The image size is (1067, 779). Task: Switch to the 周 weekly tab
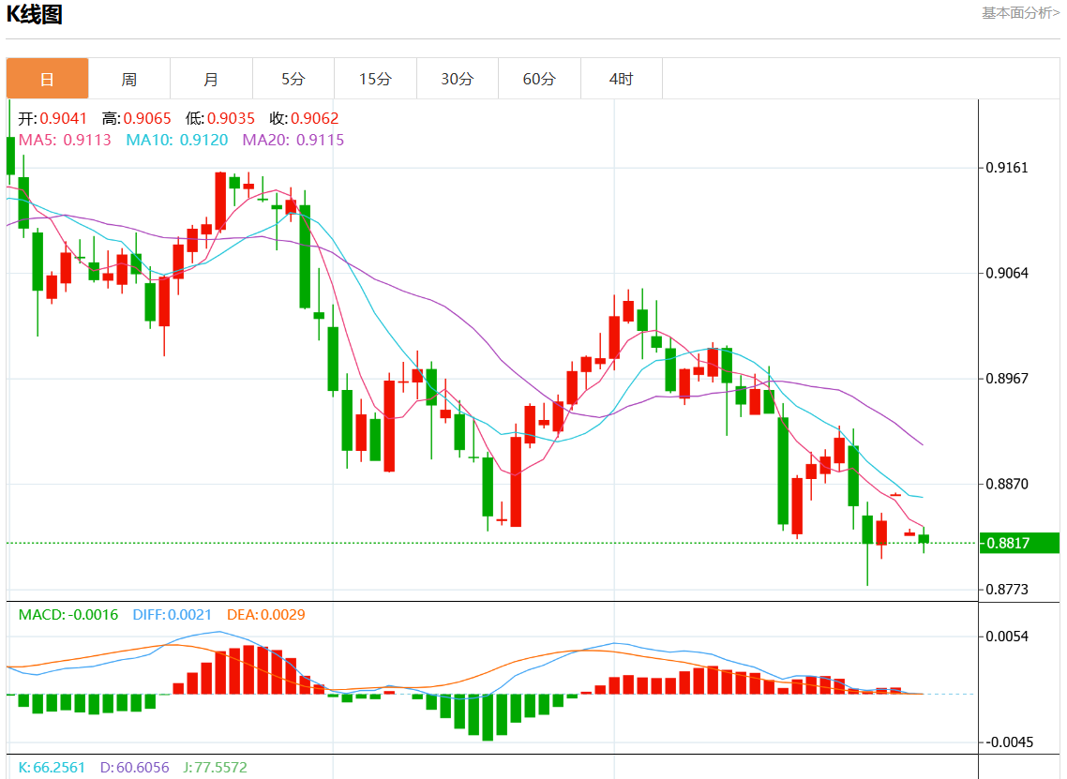click(129, 79)
